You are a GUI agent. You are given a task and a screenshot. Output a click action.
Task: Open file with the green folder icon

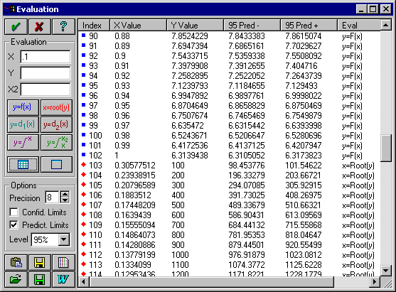pyautogui.click(x=16, y=279)
